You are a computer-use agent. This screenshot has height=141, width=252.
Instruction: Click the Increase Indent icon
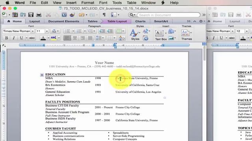[110, 31]
